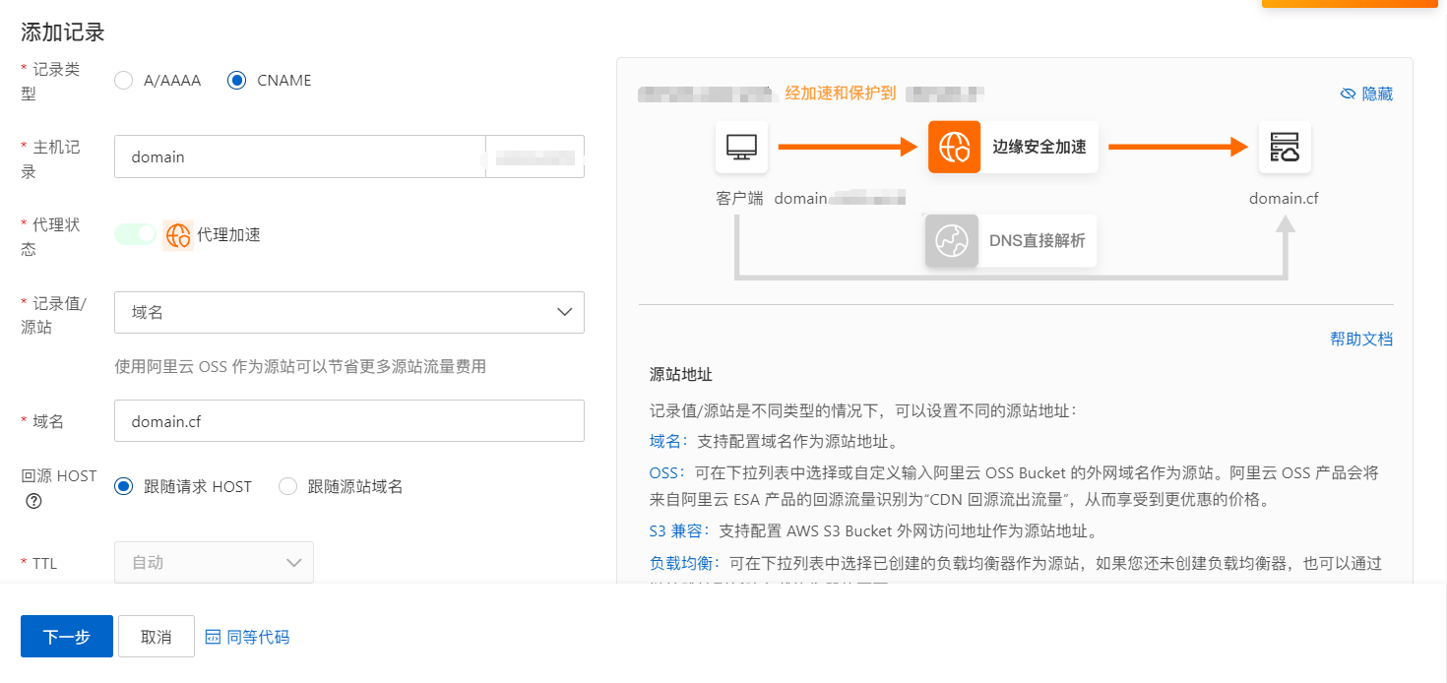Open the 记录值/源站 dropdown showing 域名
Image resolution: width=1447 pixels, height=683 pixels.
tap(348, 312)
